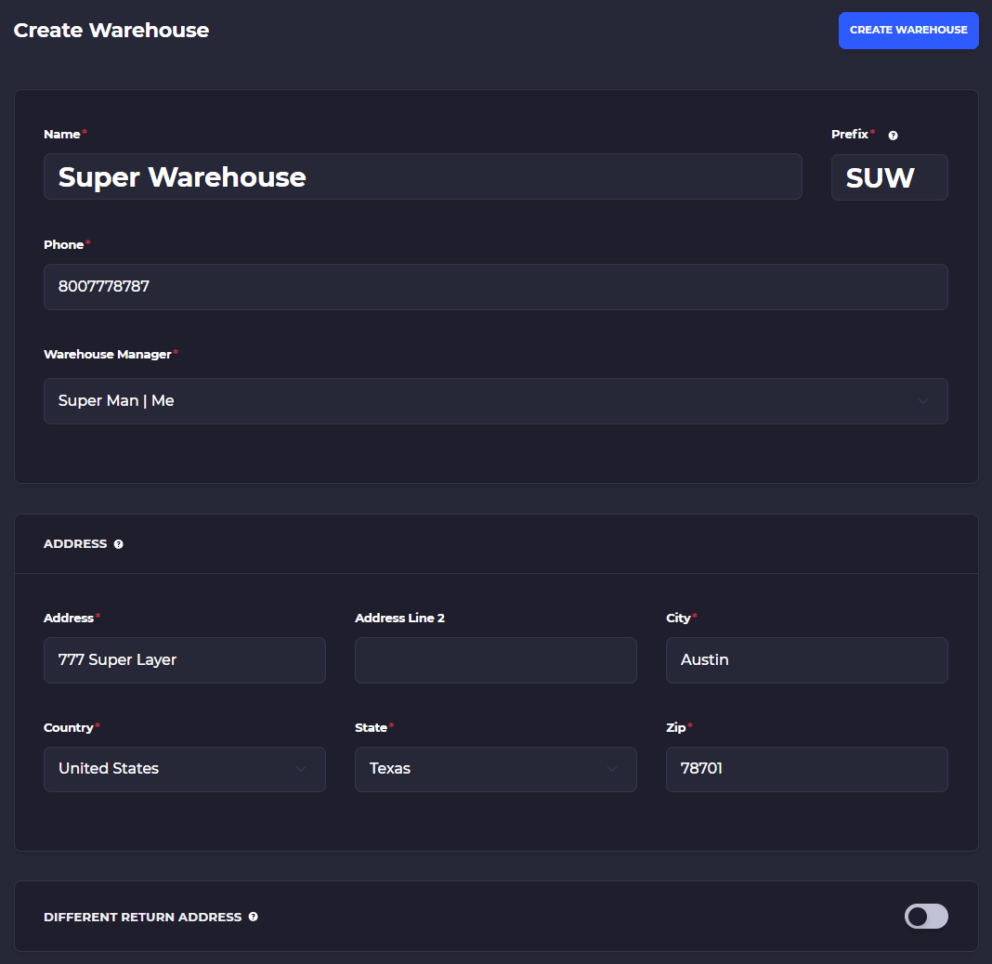This screenshot has width=992, height=964.
Task: Edit the City field Austin
Action: (806, 659)
